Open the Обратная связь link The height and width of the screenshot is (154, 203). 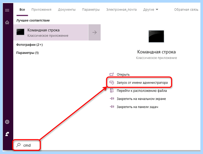pyautogui.click(x=186, y=9)
